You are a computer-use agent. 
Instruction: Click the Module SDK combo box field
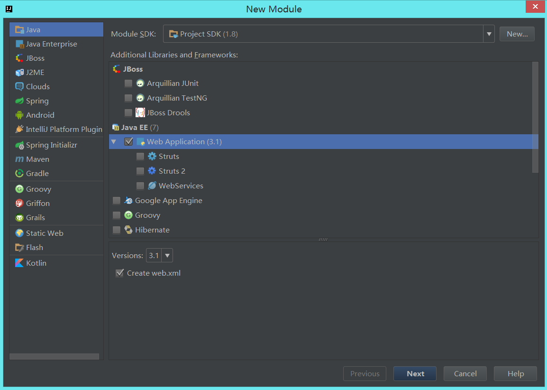[x=328, y=34]
